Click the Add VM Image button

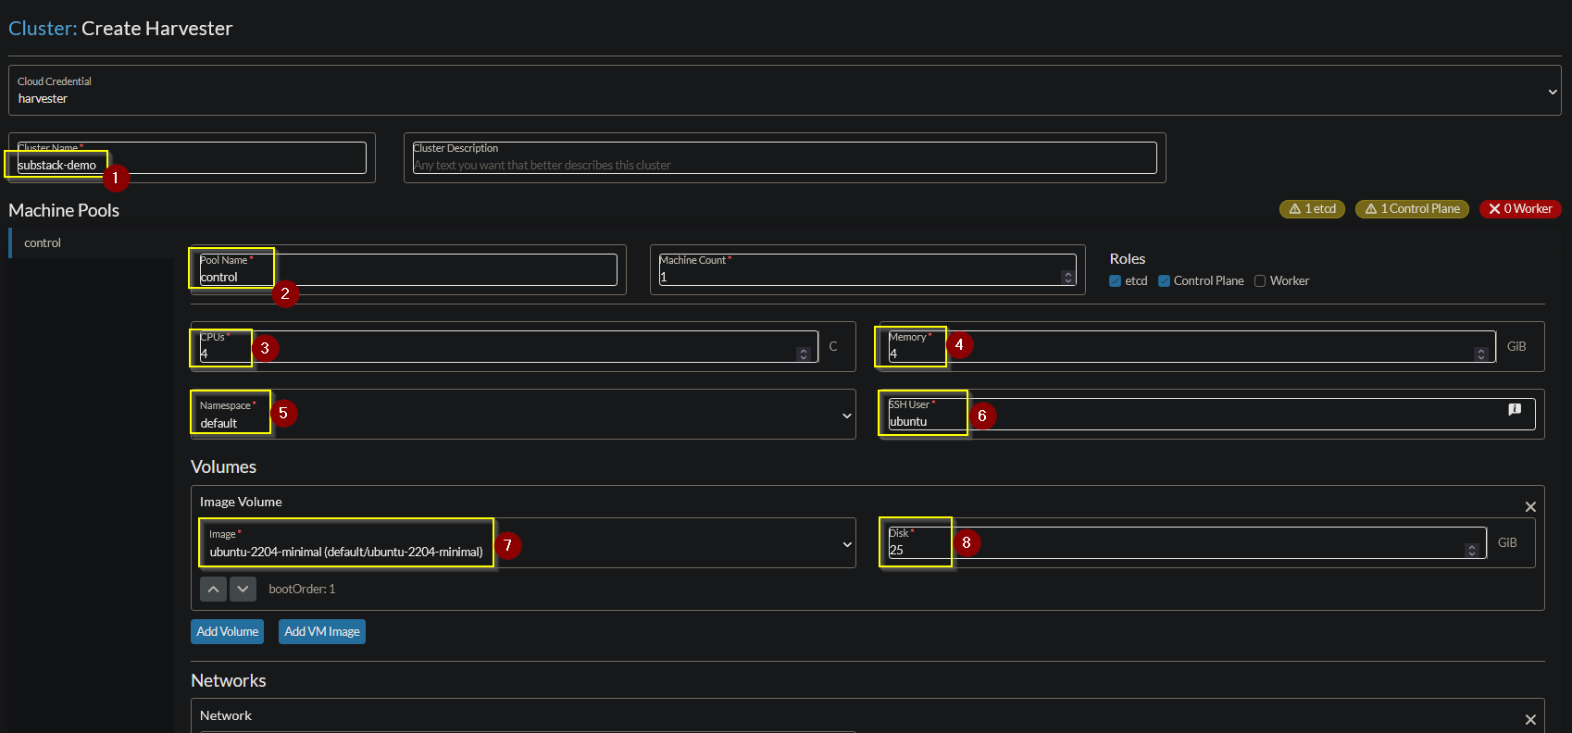pos(322,632)
